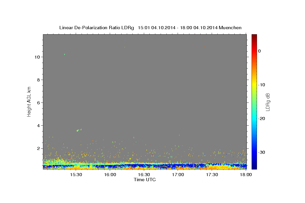Click the height tick label 2
This screenshot has height=203, width=305.
click(x=39, y=148)
